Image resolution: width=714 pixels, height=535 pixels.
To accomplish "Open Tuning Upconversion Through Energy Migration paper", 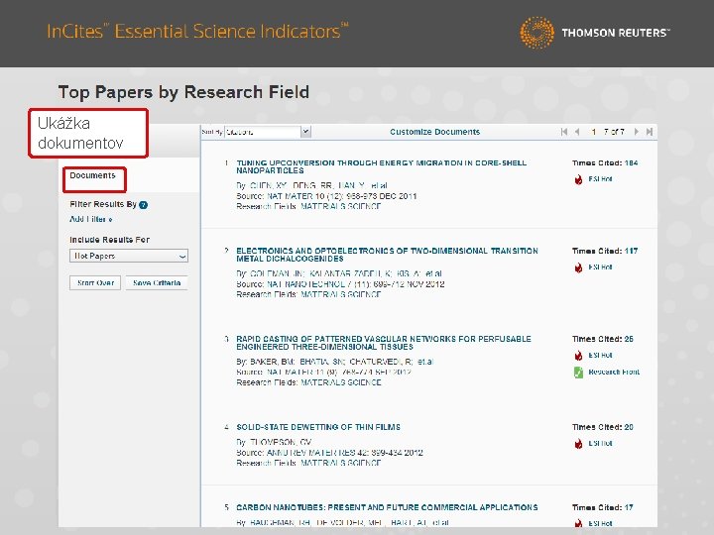I will point(381,166).
